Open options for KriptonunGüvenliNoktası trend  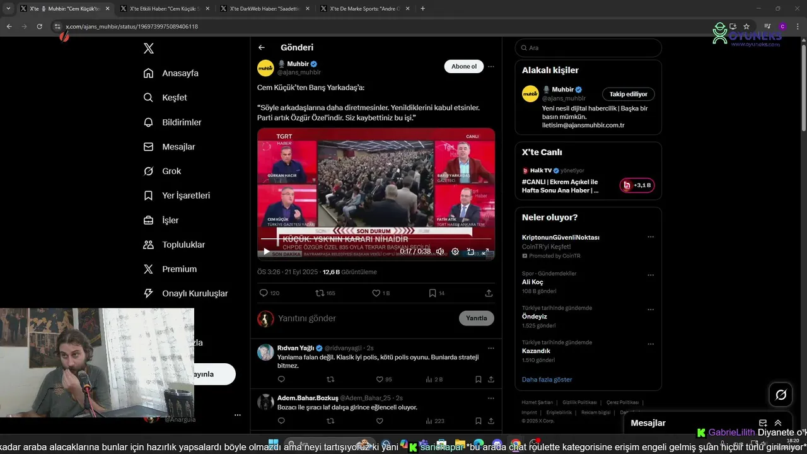click(651, 237)
